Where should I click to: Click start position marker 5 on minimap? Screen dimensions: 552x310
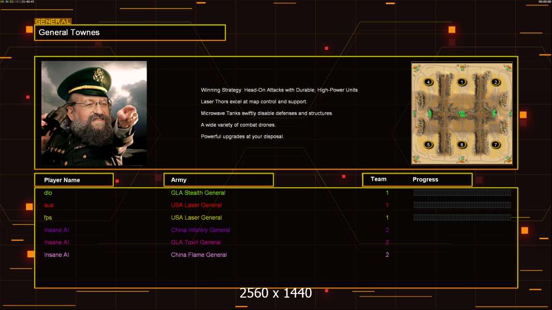click(x=428, y=145)
